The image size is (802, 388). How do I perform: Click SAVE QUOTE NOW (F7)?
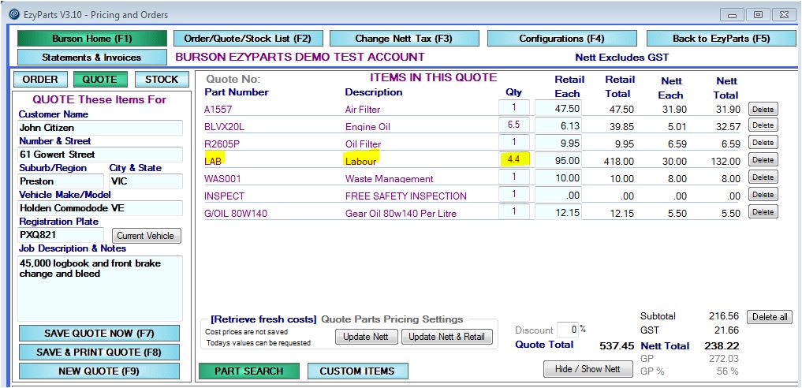pyautogui.click(x=99, y=334)
